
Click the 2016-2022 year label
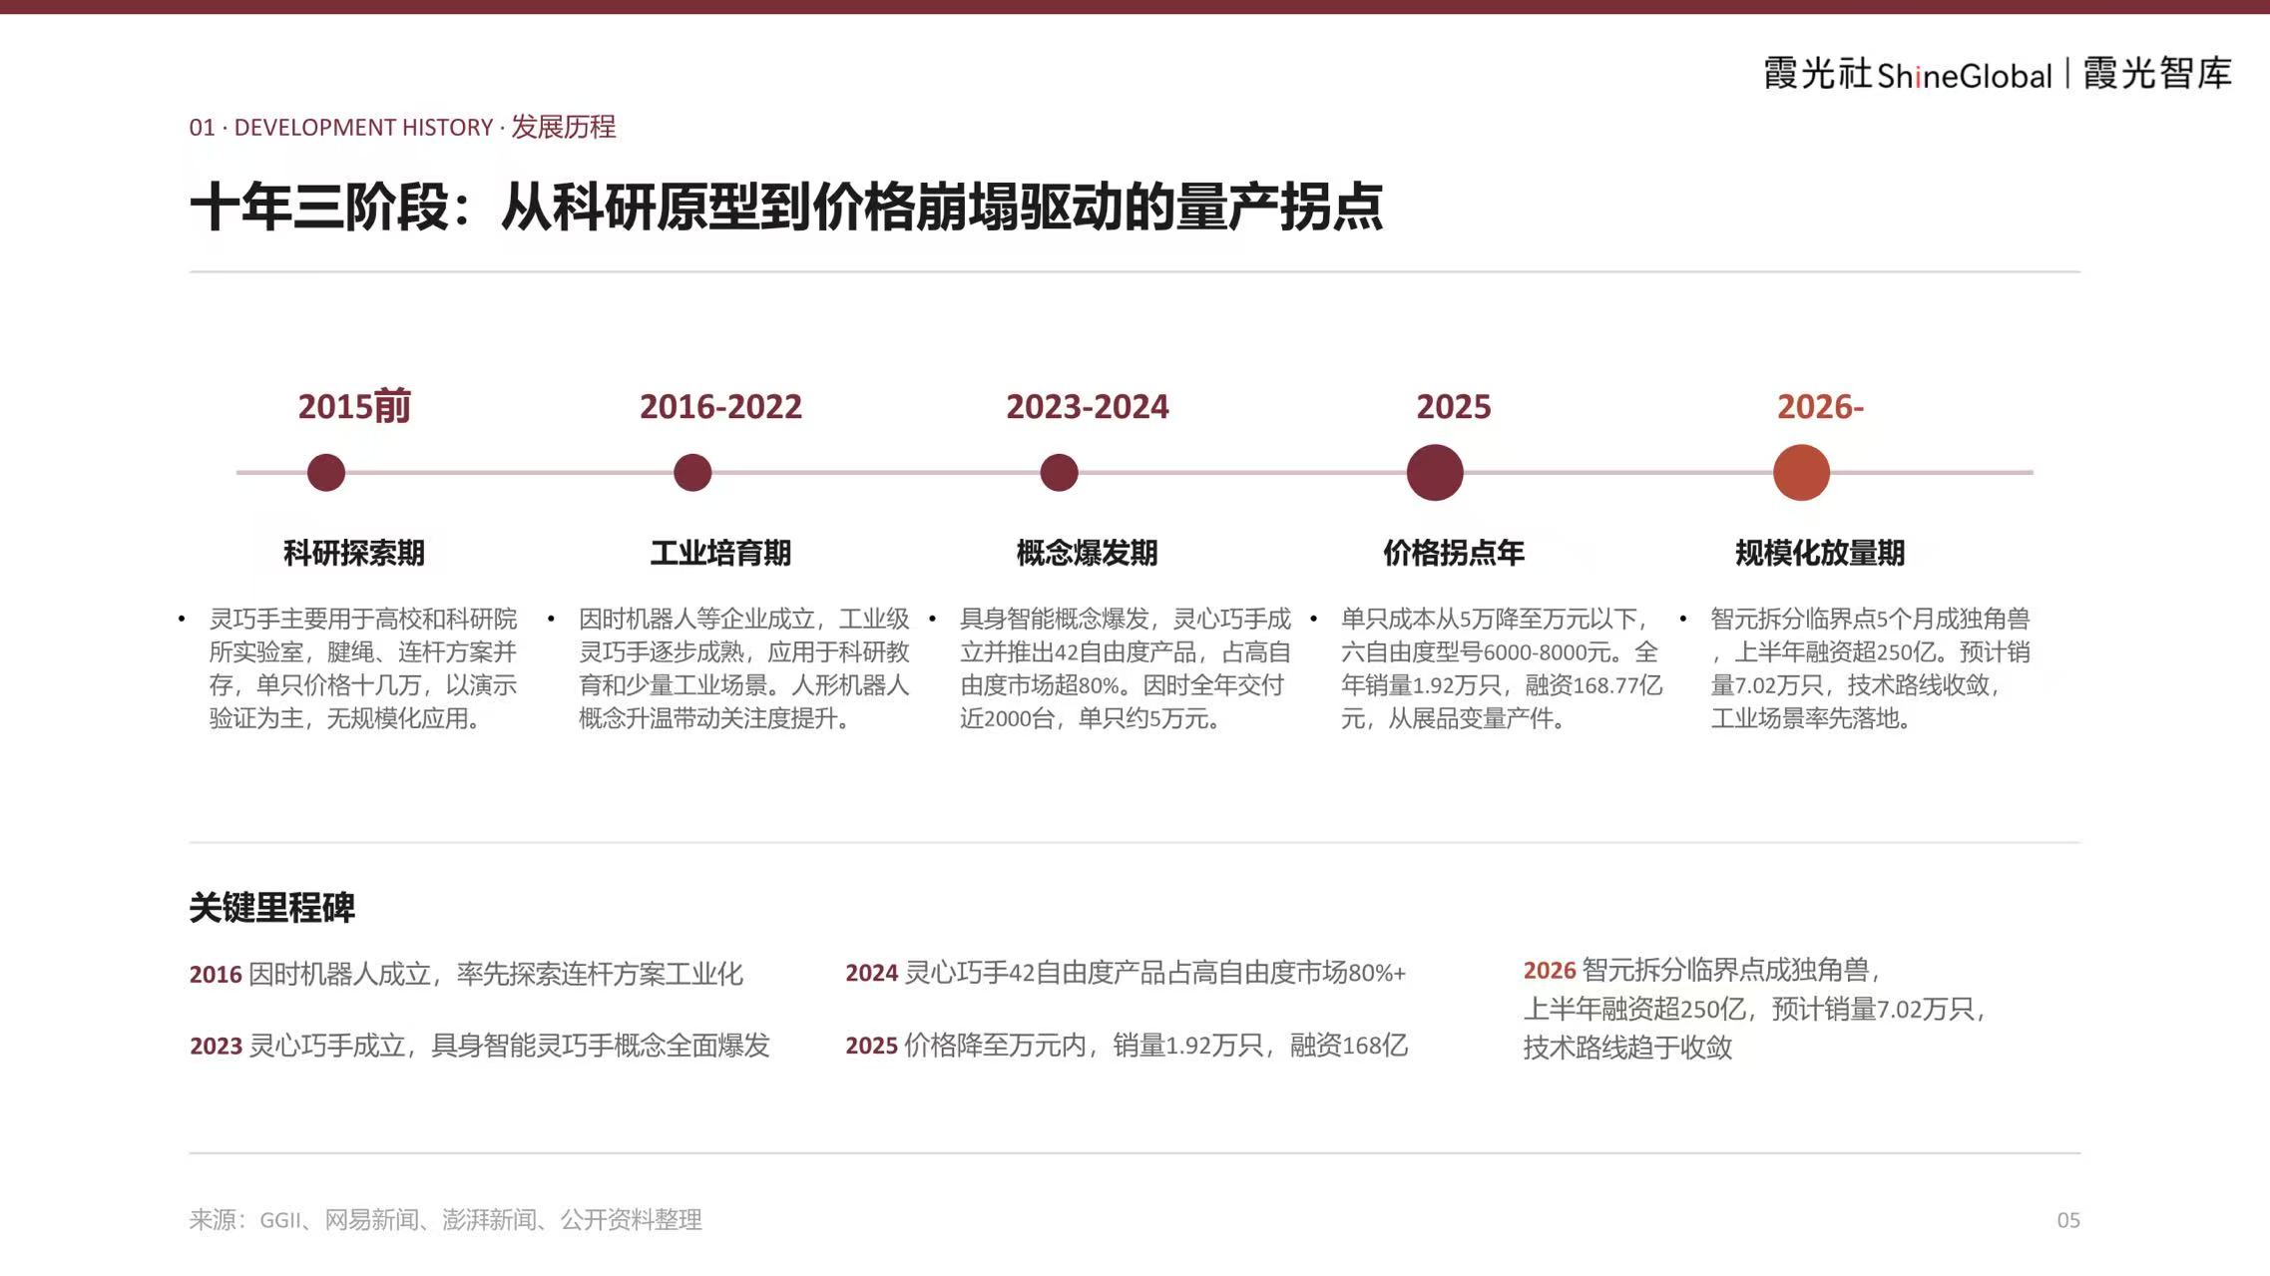point(720,407)
